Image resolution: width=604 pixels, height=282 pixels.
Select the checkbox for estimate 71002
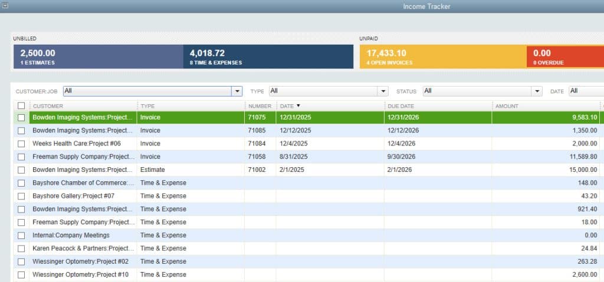(x=21, y=170)
